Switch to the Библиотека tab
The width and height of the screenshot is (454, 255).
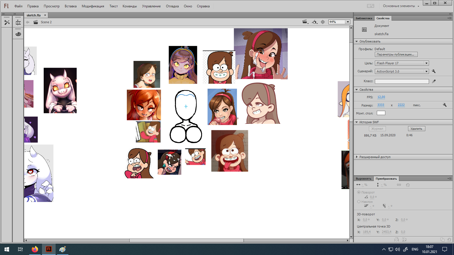[x=364, y=18]
